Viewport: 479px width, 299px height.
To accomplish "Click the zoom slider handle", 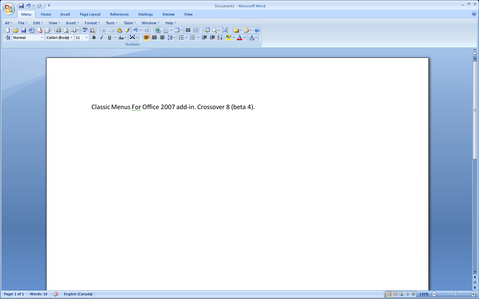I will (455, 294).
